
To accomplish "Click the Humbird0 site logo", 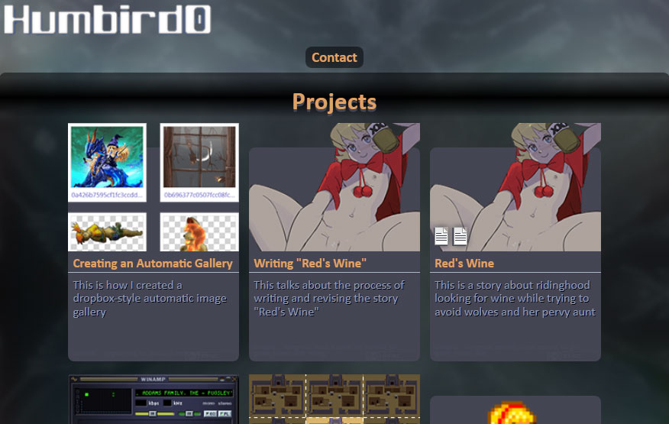I will pyautogui.click(x=107, y=19).
